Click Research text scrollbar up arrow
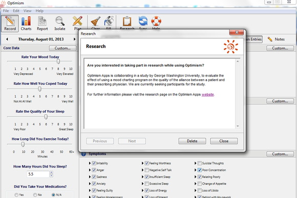Viewport: 297px width, 198px height. point(238,61)
